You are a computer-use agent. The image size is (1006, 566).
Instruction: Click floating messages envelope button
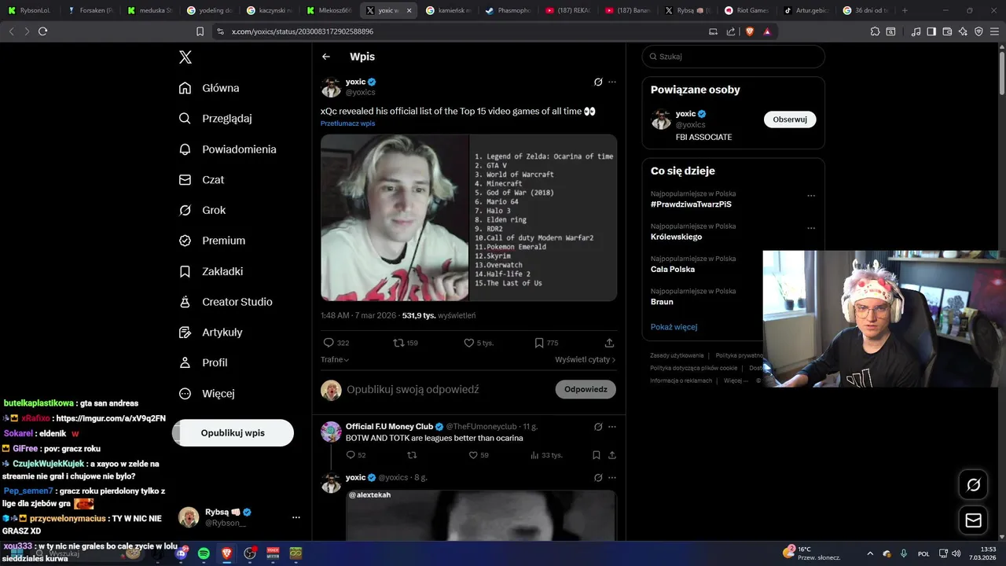click(973, 520)
